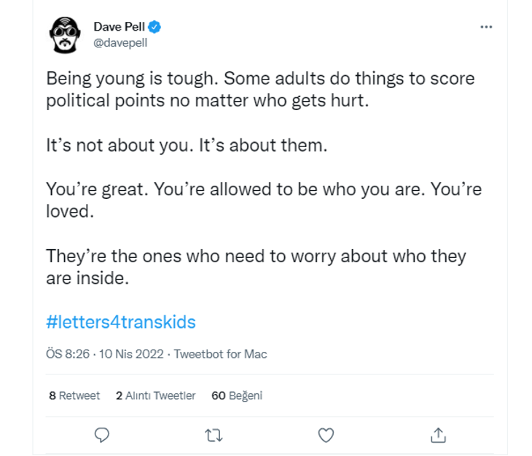Screen dimensions: 532x456
Task: Click the "You're great" paragraph text
Action: tap(263, 200)
